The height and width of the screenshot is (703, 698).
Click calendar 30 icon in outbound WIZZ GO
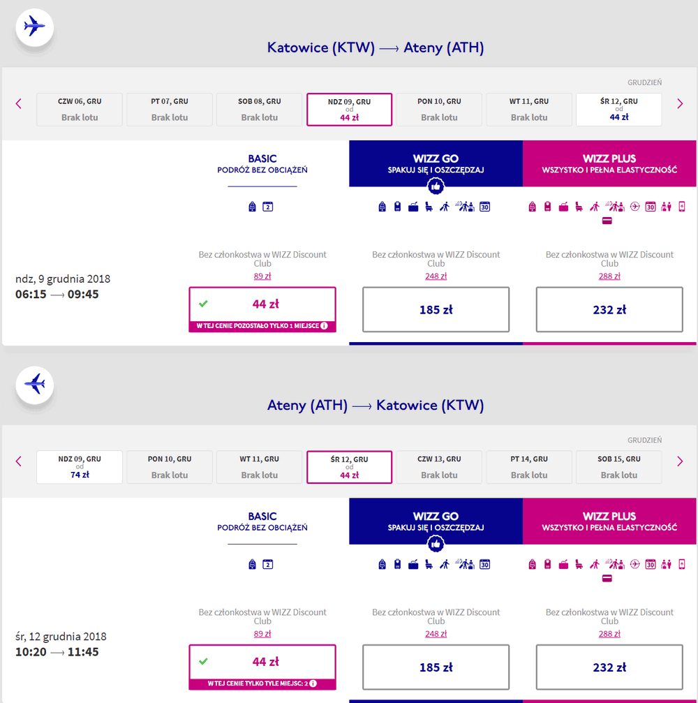pyautogui.click(x=484, y=207)
